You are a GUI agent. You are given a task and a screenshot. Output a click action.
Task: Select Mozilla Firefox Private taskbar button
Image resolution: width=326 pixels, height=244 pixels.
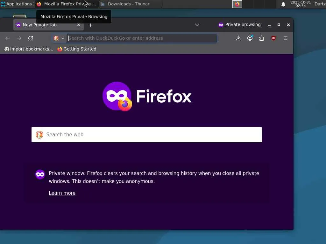click(66, 4)
